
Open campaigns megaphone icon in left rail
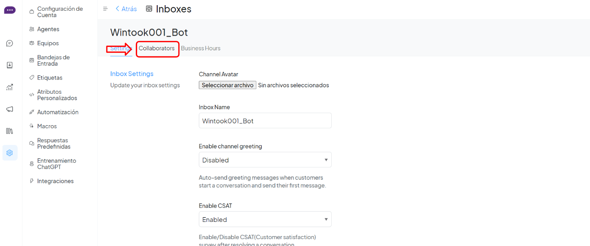[x=9, y=109]
